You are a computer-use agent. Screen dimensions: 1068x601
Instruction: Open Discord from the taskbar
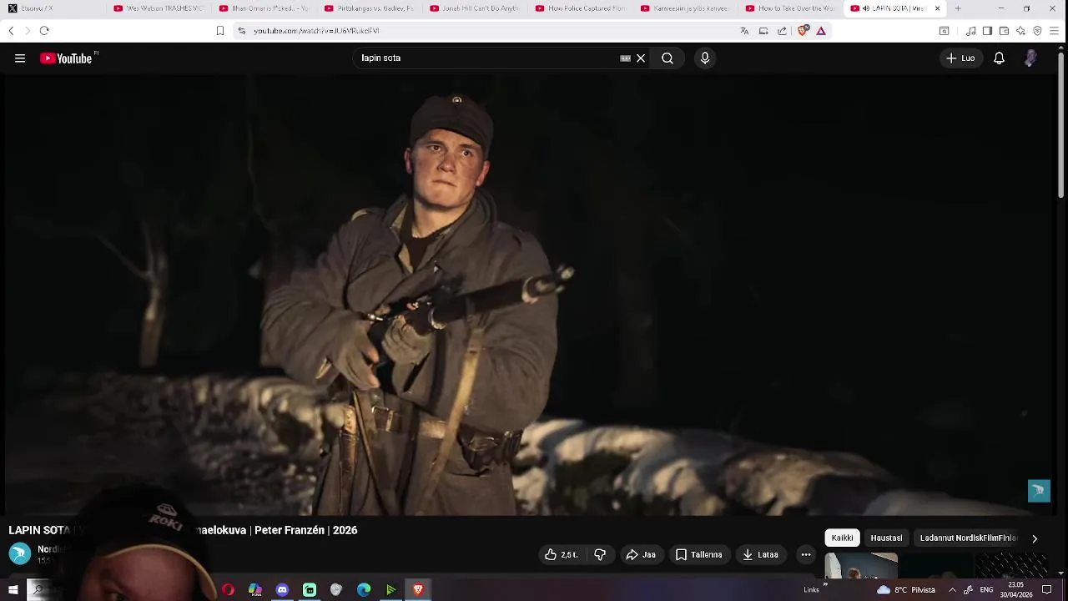[282, 589]
